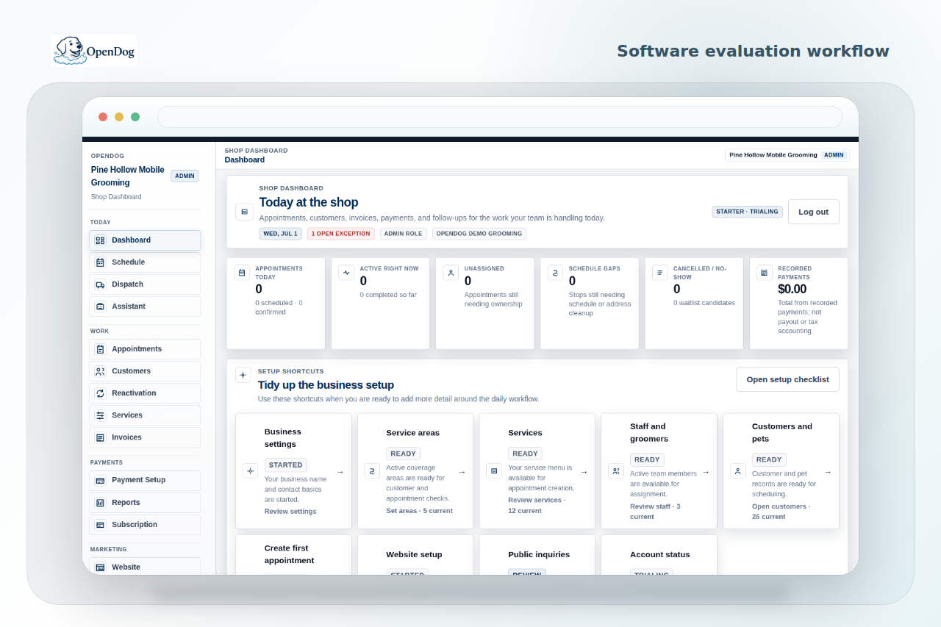Click the Today at the shop header icon

tap(244, 212)
